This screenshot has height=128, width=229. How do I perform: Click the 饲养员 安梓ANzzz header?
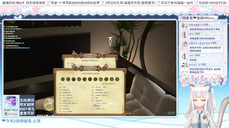click(x=198, y=18)
